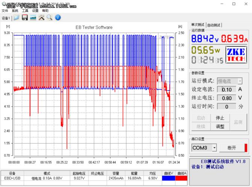
Task: Open the 设置 menu
Action: tap(35, 11)
